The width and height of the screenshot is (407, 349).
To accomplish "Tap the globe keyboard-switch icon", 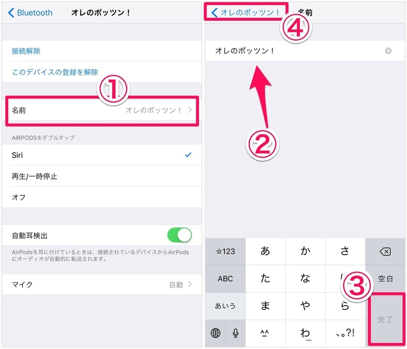I will pyautogui.click(x=215, y=333).
